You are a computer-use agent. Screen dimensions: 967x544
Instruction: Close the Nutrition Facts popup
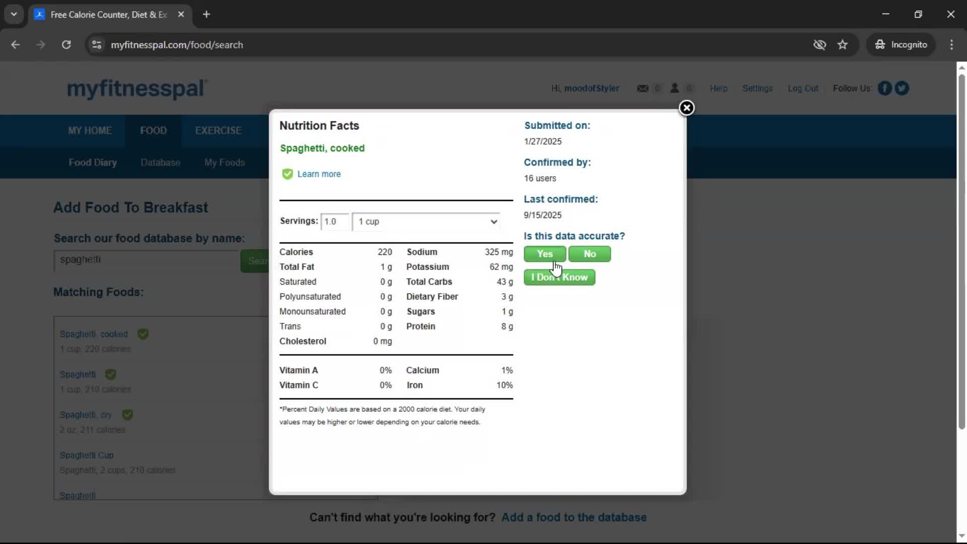[686, 108]
